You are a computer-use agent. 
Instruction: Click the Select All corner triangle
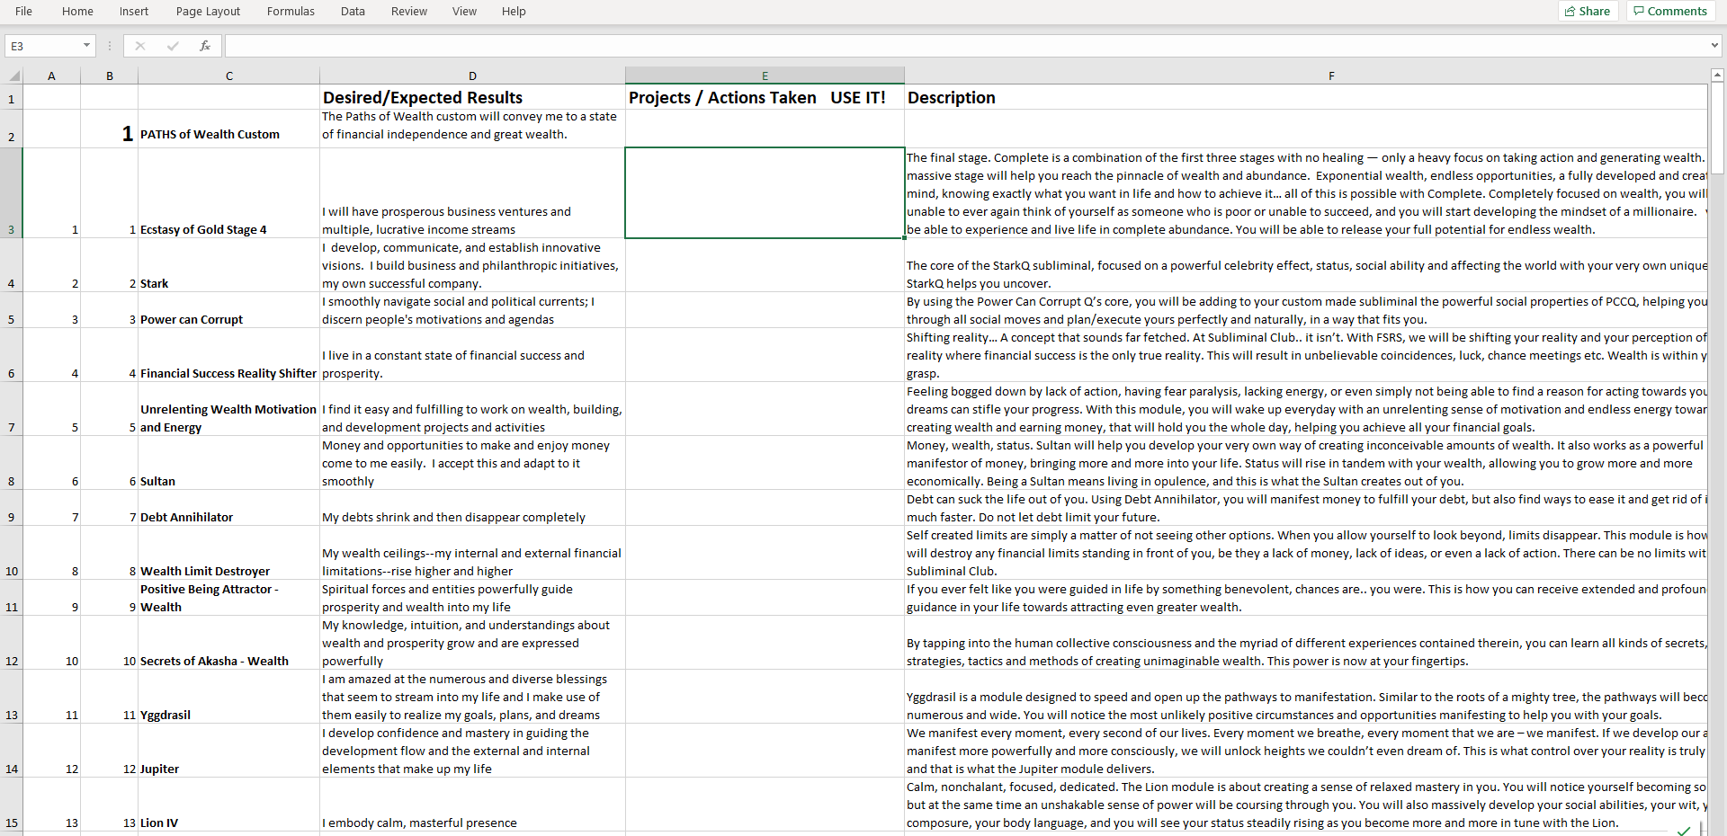click(x=13, y=76)
